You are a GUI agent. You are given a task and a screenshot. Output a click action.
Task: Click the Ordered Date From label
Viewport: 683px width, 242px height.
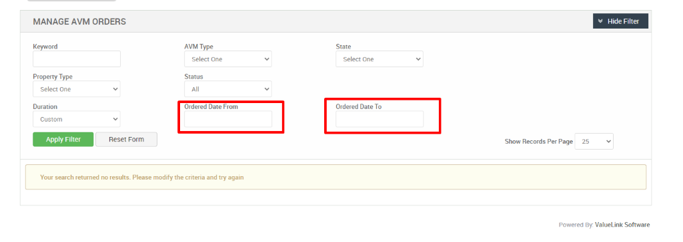click(x=211, y=106)
